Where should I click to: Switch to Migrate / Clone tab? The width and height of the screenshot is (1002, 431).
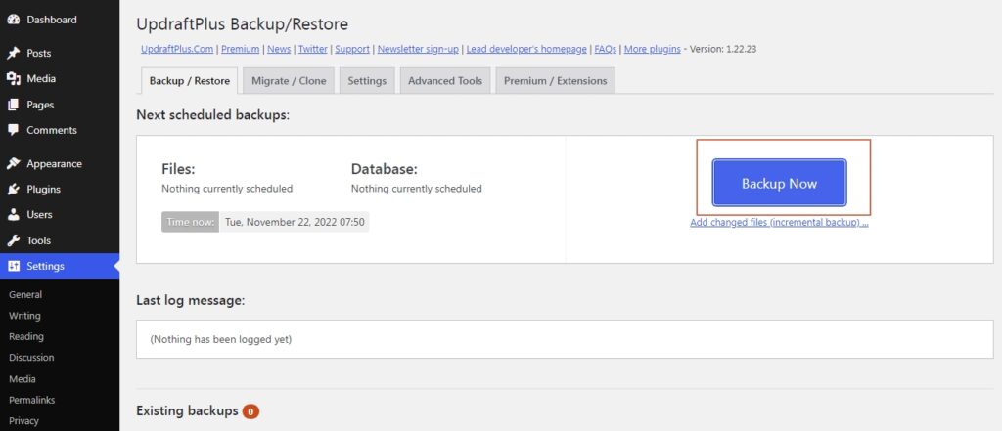click(289, 81)
